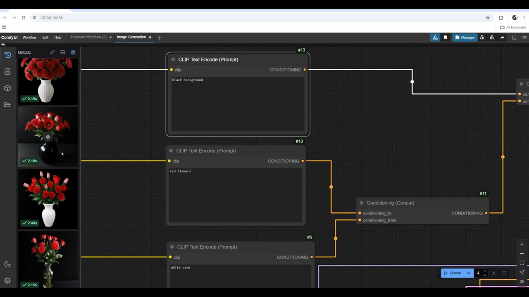Click the blue workflow icon left of bookmark
The image size is (529, 297).
pyautogui.click(x=435, y=38)
